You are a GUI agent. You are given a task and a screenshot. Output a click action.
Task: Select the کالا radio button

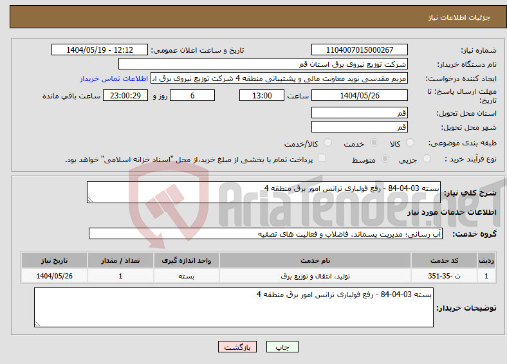(x=410, y=143)
